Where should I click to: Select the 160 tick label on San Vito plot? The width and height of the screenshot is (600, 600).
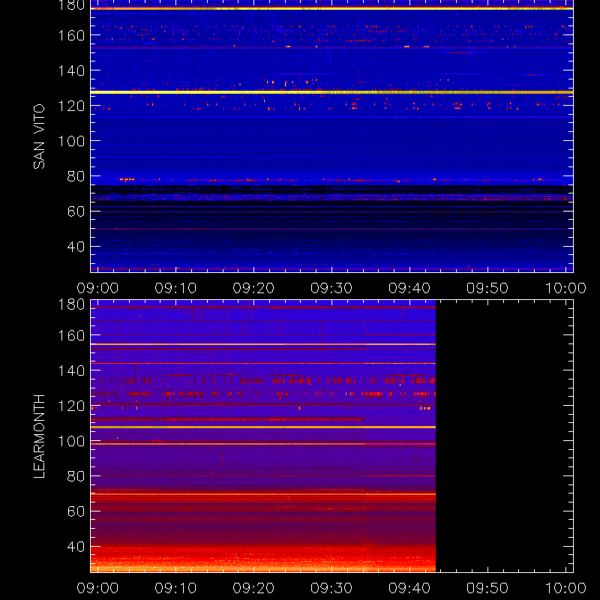coord(71,35)
